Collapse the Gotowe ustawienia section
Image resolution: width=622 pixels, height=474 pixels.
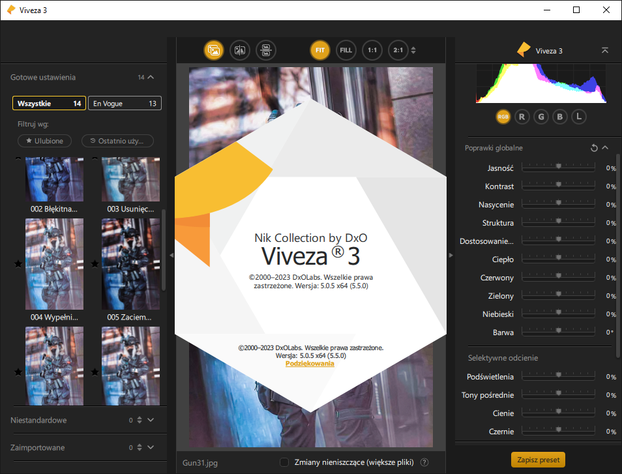coord(151,78)
